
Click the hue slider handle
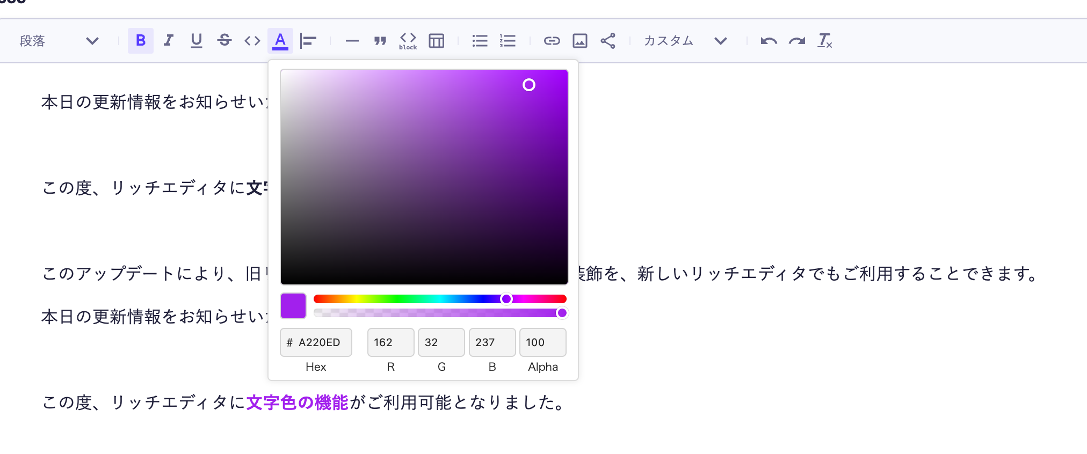point(506,299)
